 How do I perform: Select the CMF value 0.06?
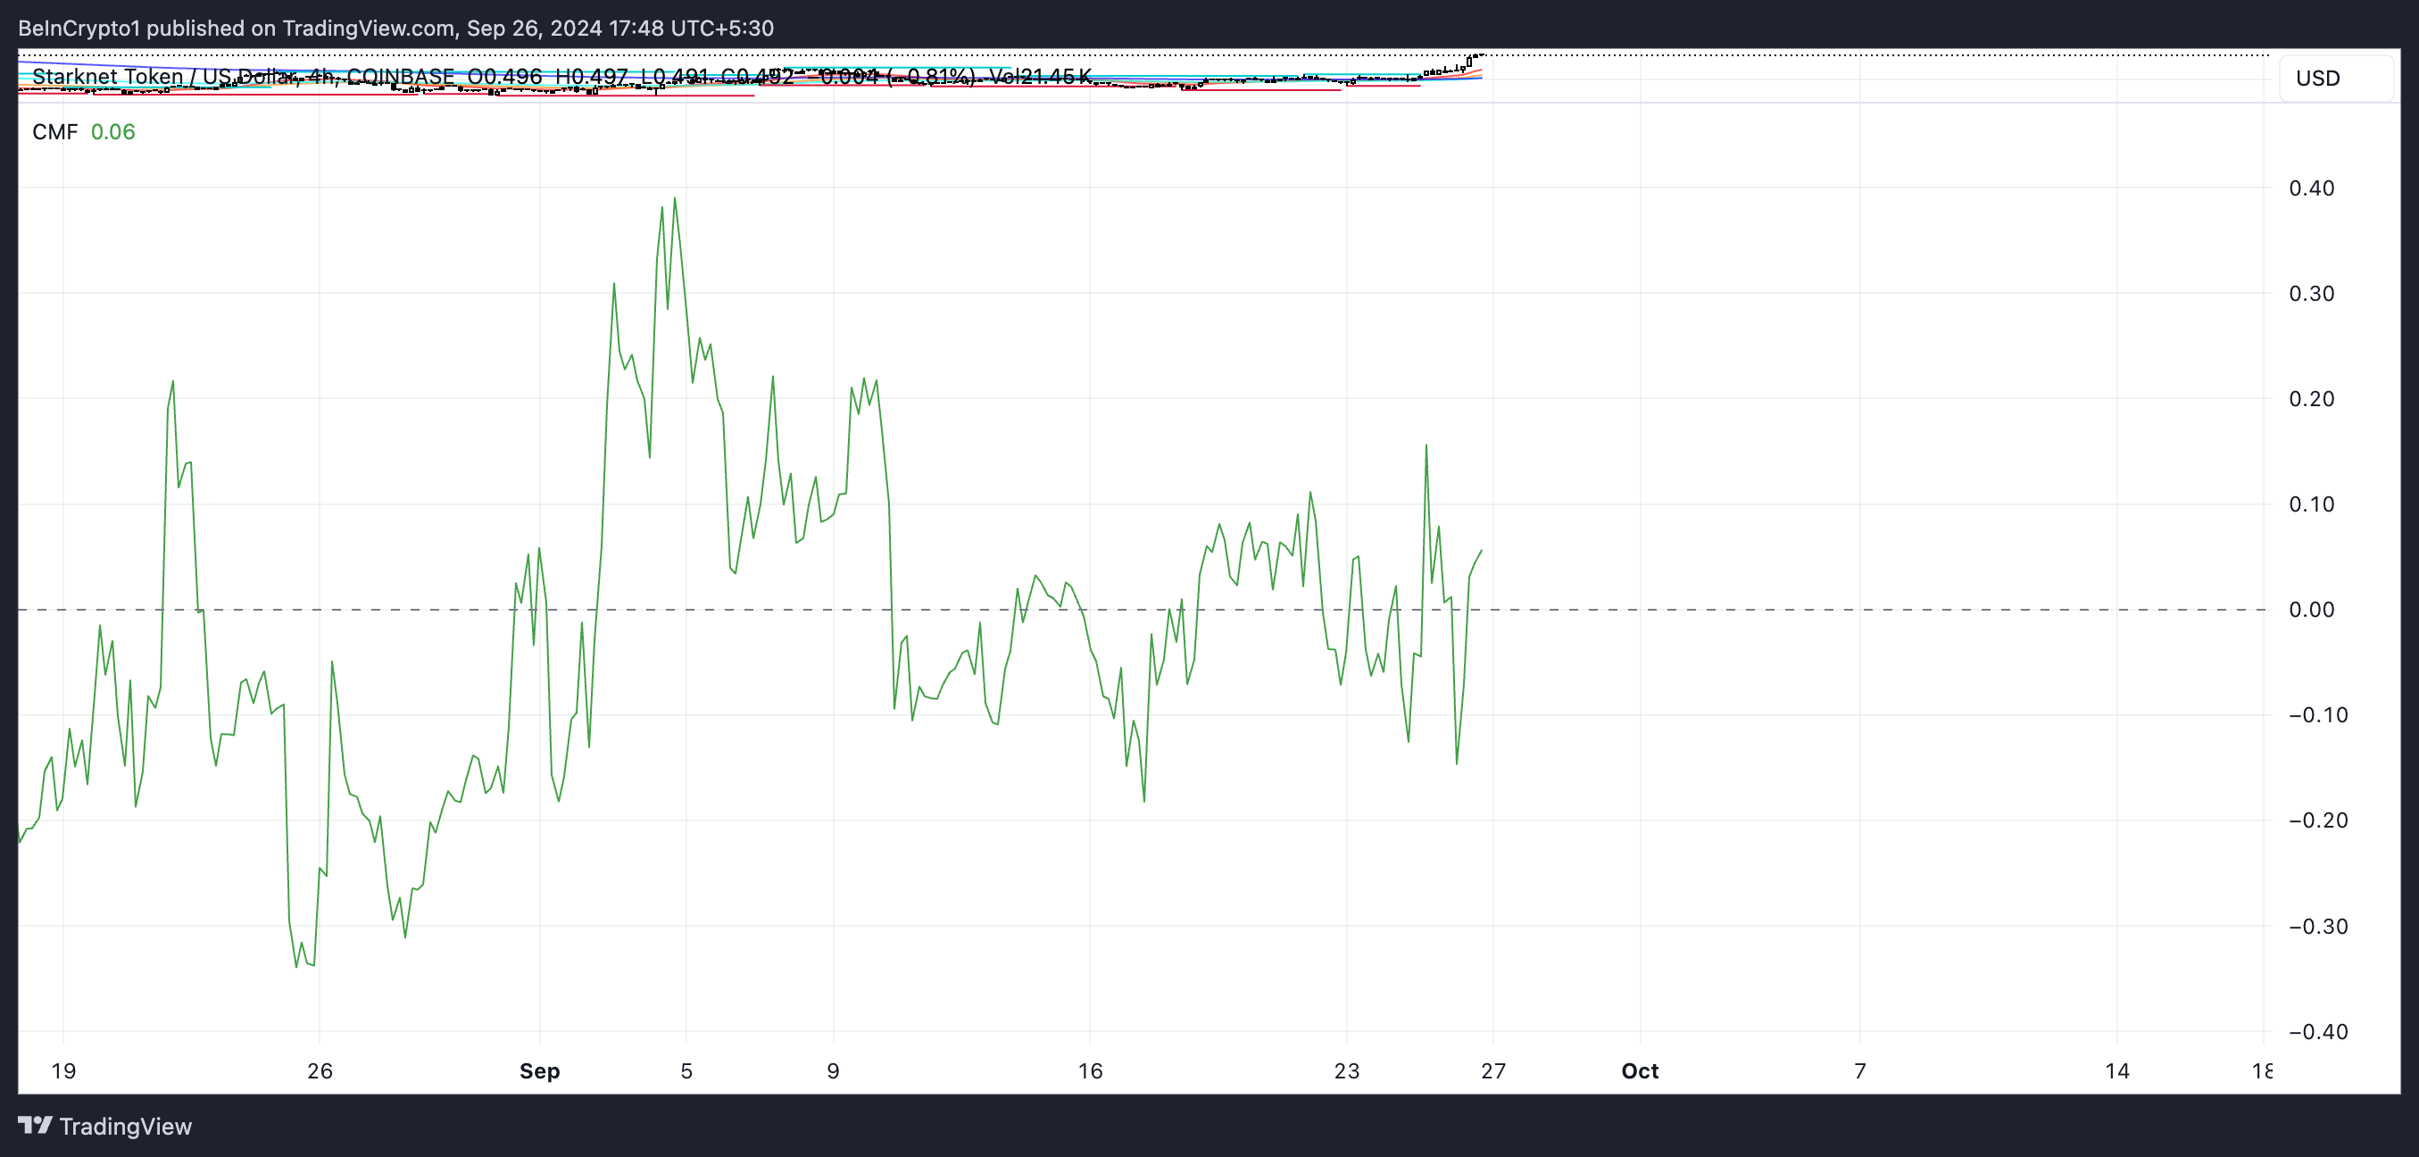[x=112, y=131]
